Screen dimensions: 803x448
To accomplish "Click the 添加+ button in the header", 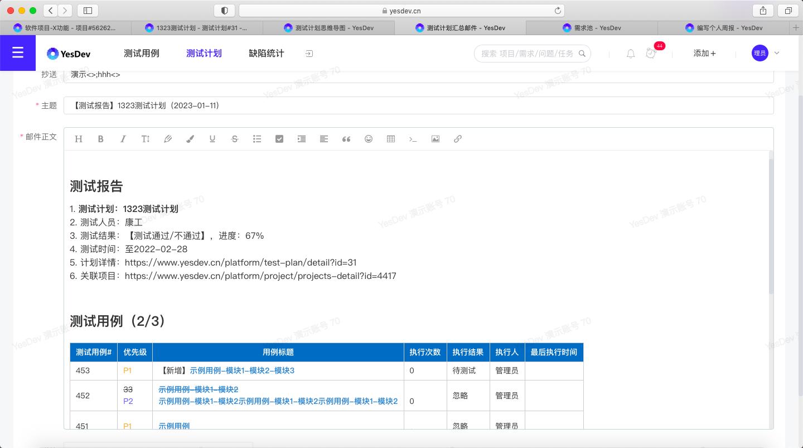I will 704,53.
